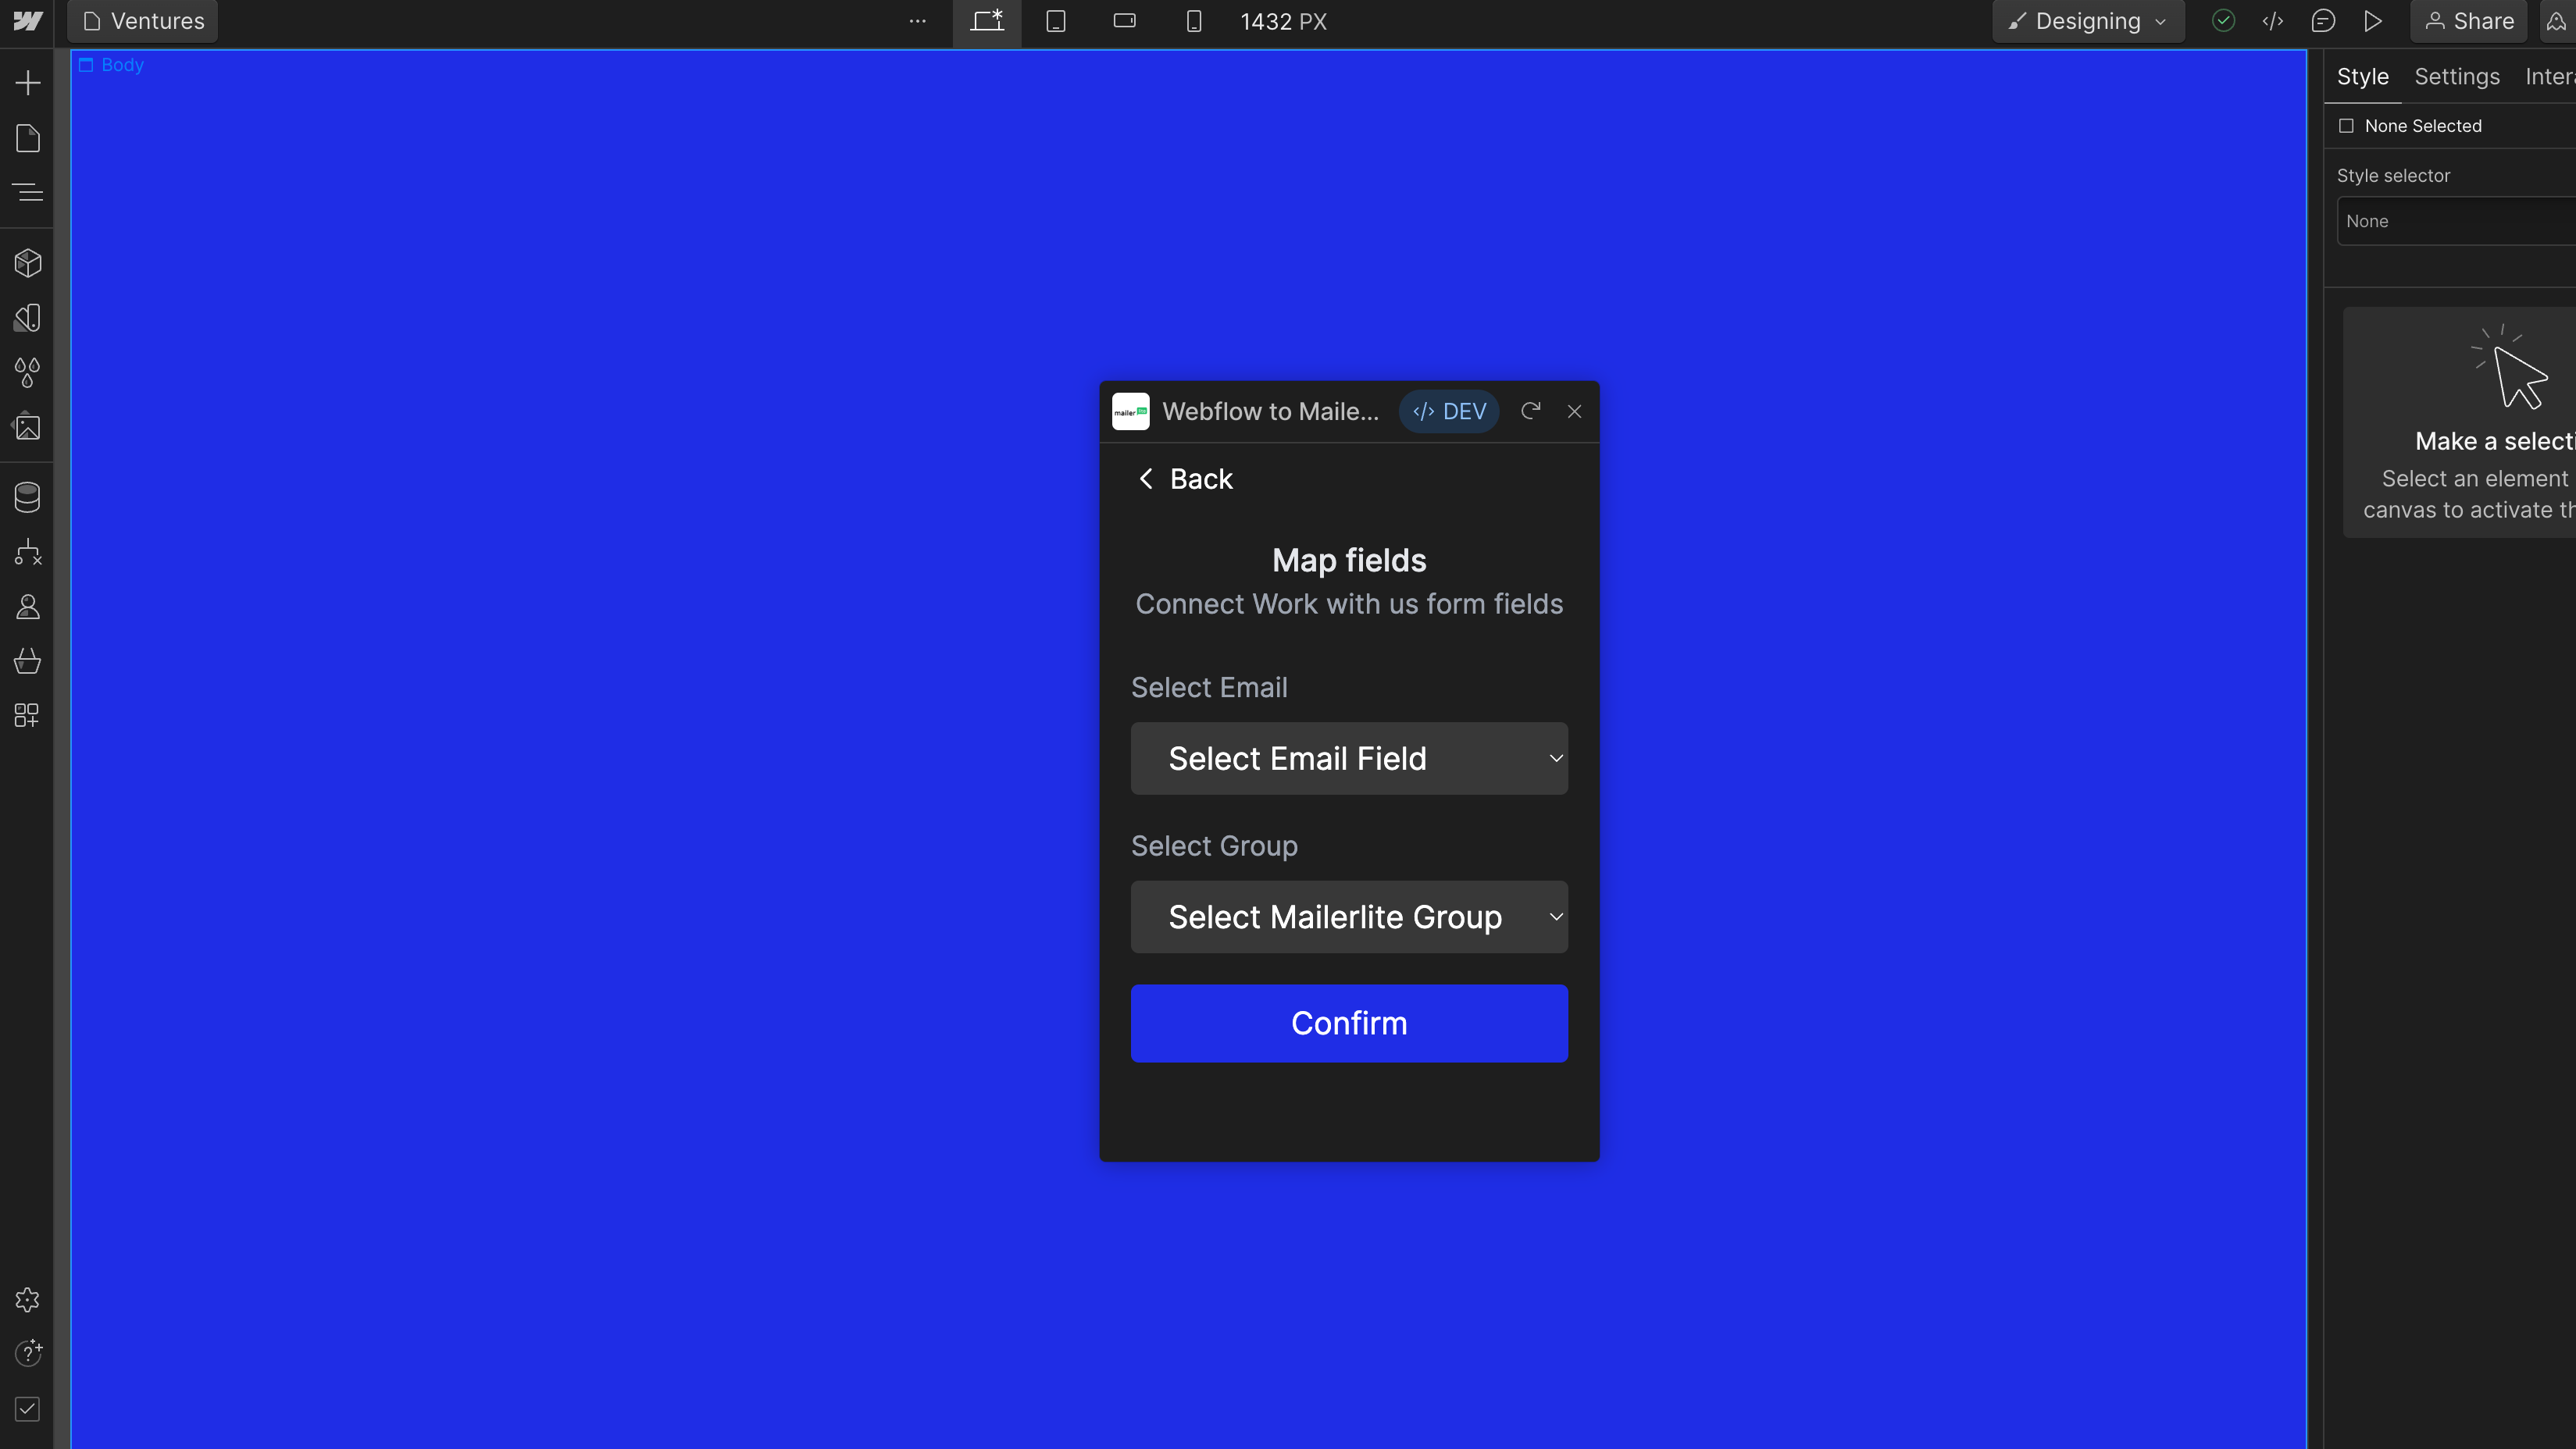Open the Select Email Field dropdown
Viewport: 2576px width, 1449px height.
click(x=1349, y=759)
